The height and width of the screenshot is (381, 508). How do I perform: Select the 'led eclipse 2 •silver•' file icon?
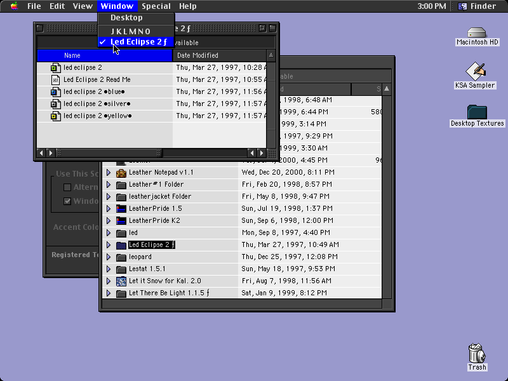[56, 104]
